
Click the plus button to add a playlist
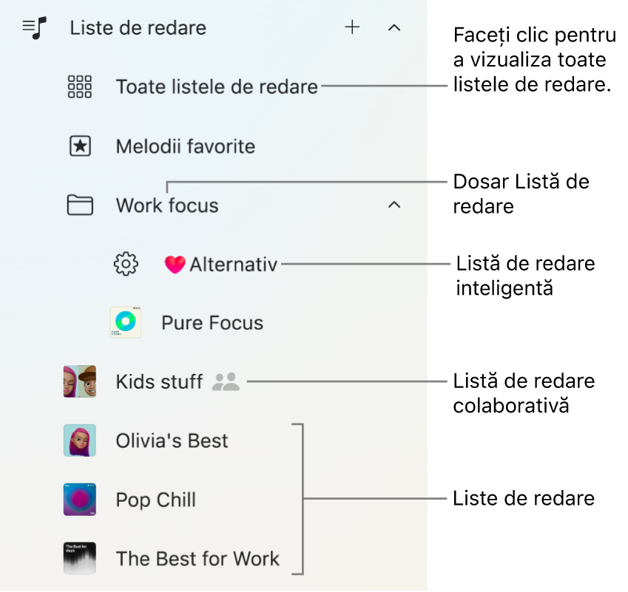[x=352, y=27]
